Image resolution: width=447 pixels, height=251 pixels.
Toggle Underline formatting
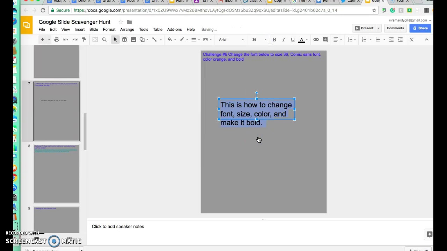[293, 39]
